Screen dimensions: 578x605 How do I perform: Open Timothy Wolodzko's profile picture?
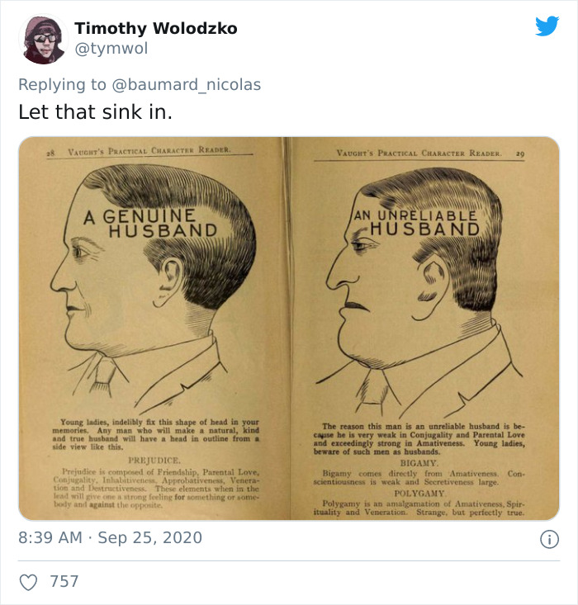tap(44, 39)
